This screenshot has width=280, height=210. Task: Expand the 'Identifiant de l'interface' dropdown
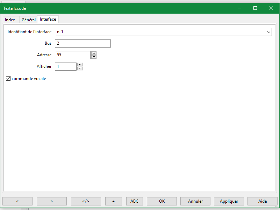click(x=268, y=32)
